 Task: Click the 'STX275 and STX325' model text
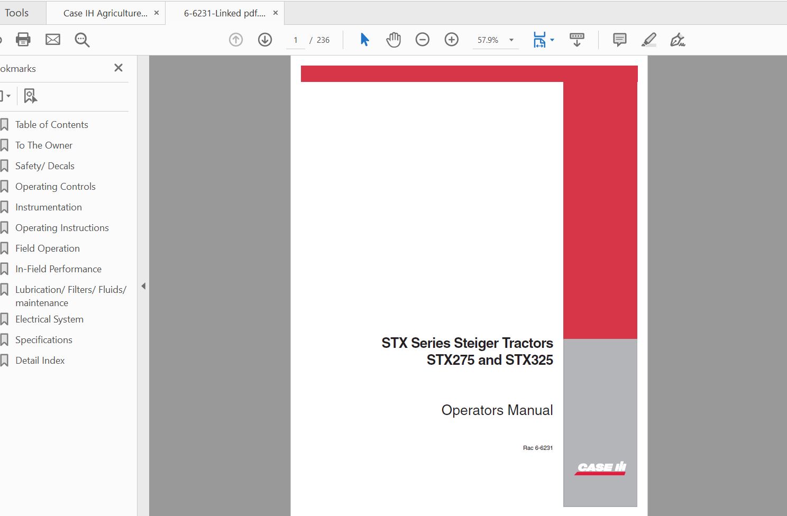[x=490, y=360]
